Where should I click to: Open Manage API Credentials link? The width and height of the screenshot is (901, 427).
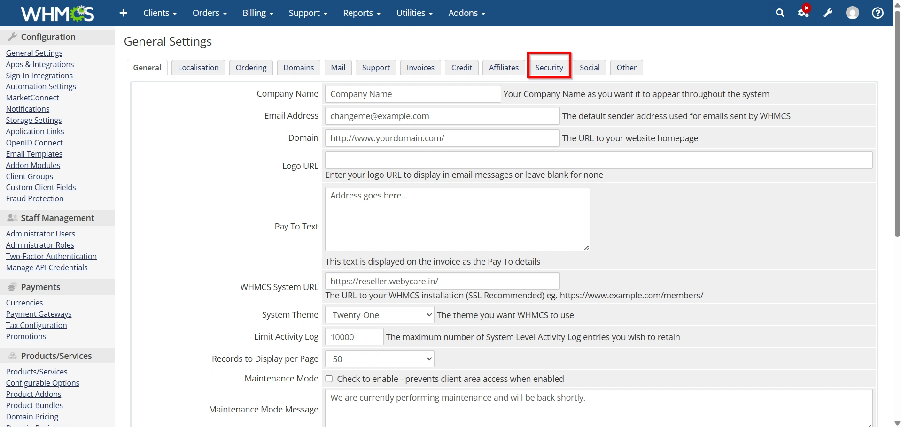coord(47,267)
